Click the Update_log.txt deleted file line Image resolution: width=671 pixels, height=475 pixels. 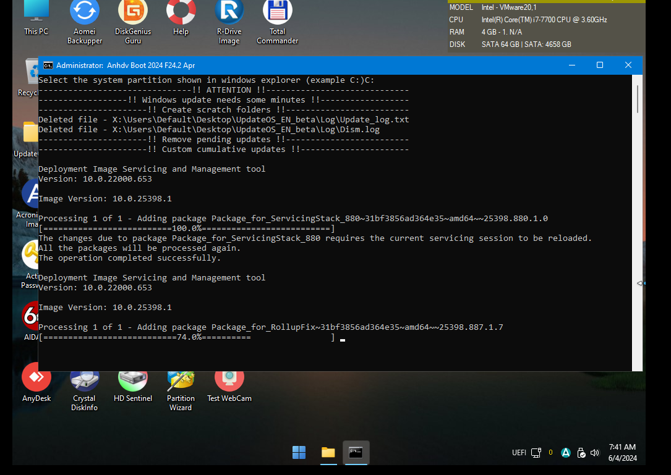click(x=224, y=120)
